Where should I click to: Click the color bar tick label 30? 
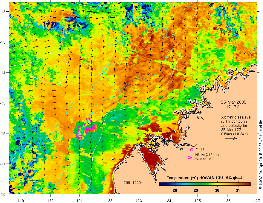[217, 190]
